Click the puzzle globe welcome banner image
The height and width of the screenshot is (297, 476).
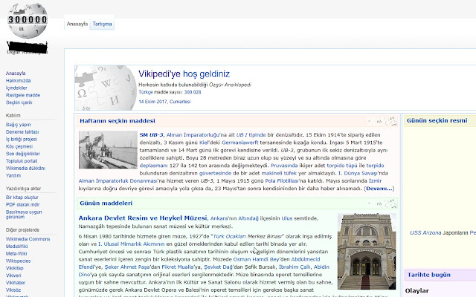pos(106,88)
